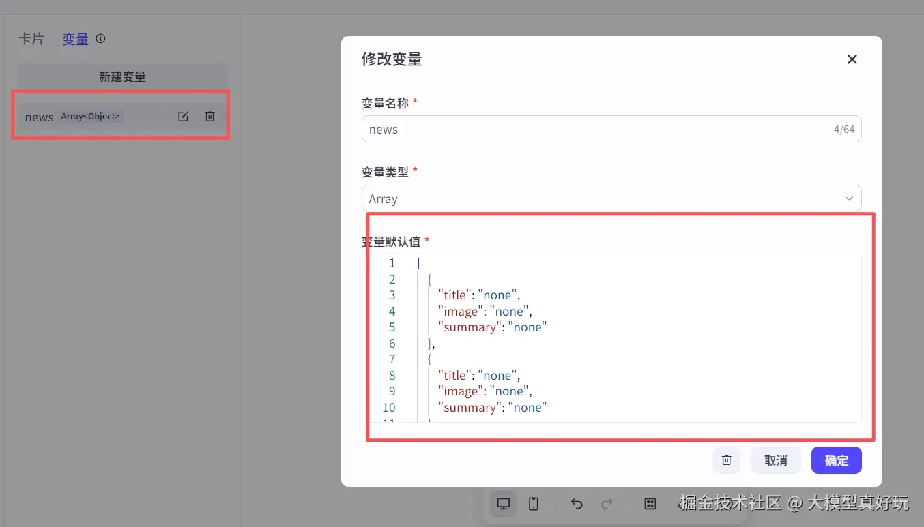Click the trash icon in dialog footer
924x527 pixels.
pos(727,460)
